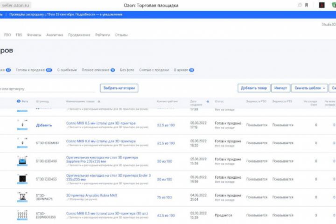Click Выбрать категории button
The image size is (336, 224).
119,88
